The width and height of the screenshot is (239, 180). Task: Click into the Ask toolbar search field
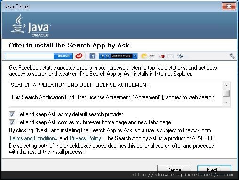29,56
